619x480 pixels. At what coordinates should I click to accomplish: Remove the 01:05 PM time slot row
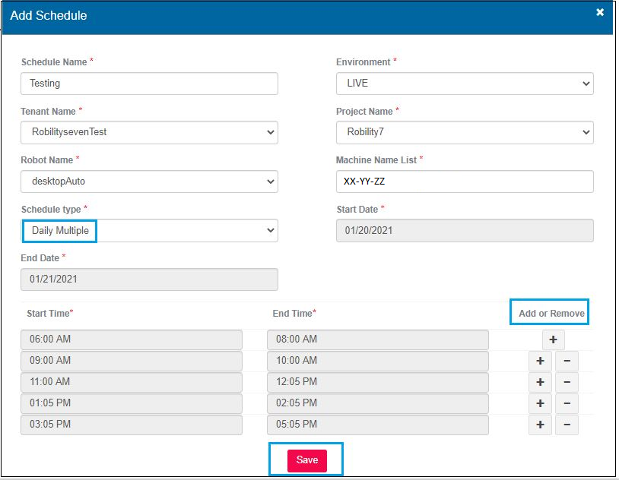[567, 403]
